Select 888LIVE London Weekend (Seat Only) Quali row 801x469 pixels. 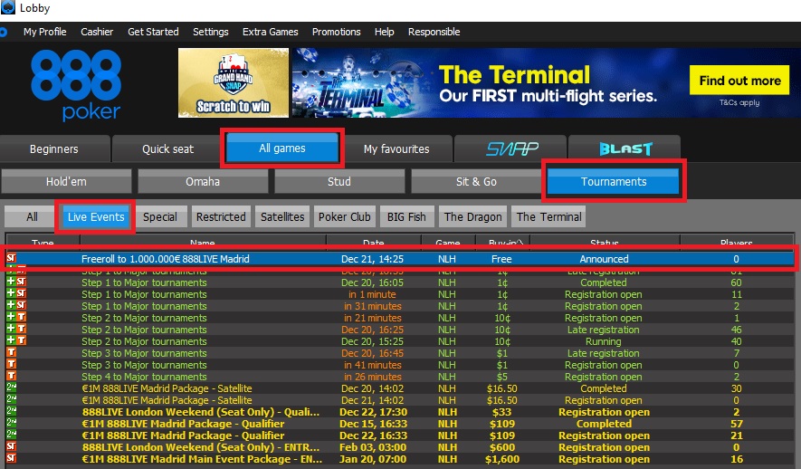click(400, 412)
